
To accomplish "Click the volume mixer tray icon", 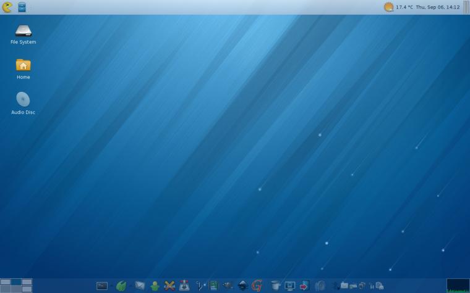I will (x=372, y=286).
